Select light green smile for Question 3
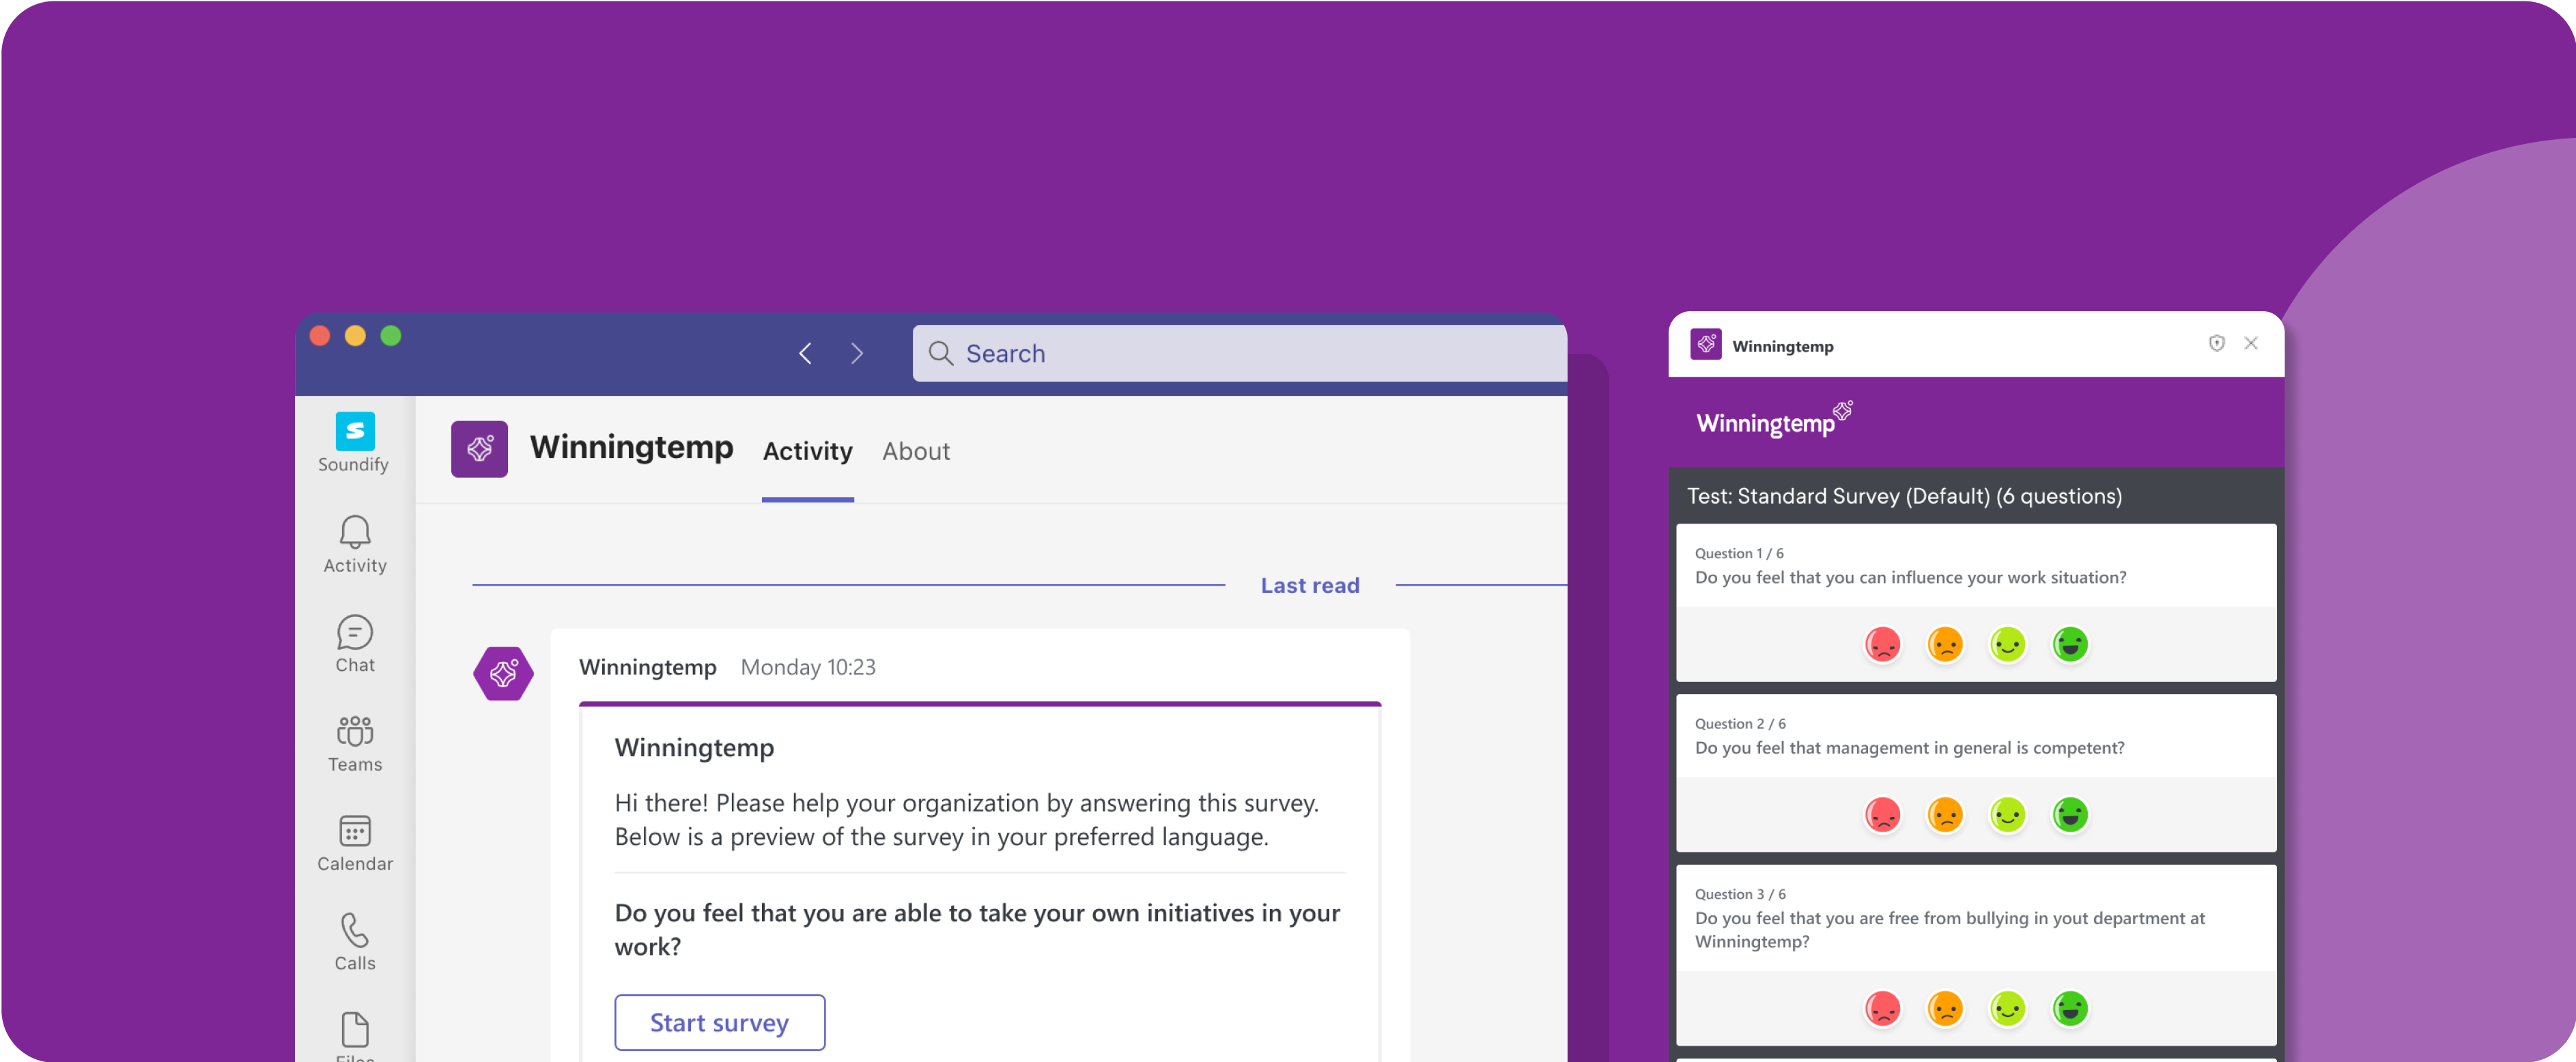The image size is (2576, 1062). [2008, 1008]
